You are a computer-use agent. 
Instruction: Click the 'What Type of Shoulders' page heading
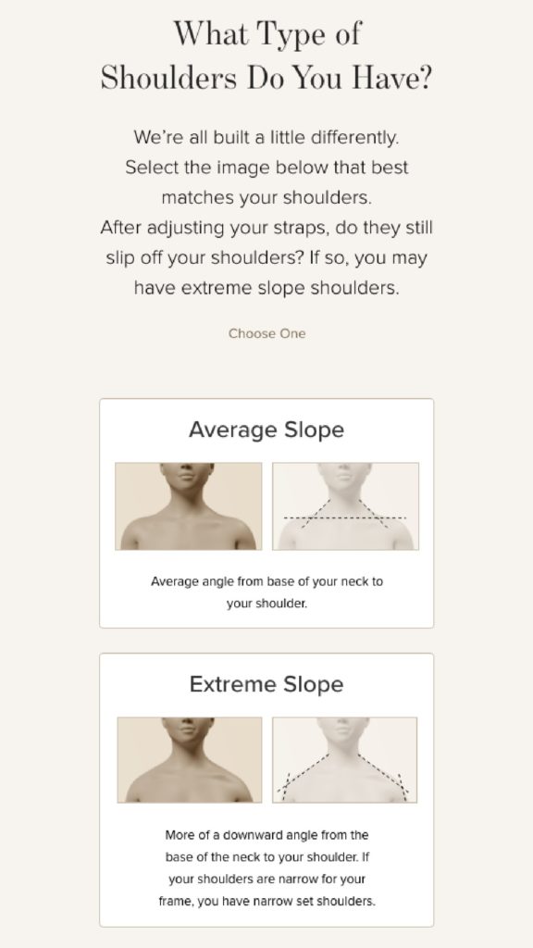coord(266,55)
